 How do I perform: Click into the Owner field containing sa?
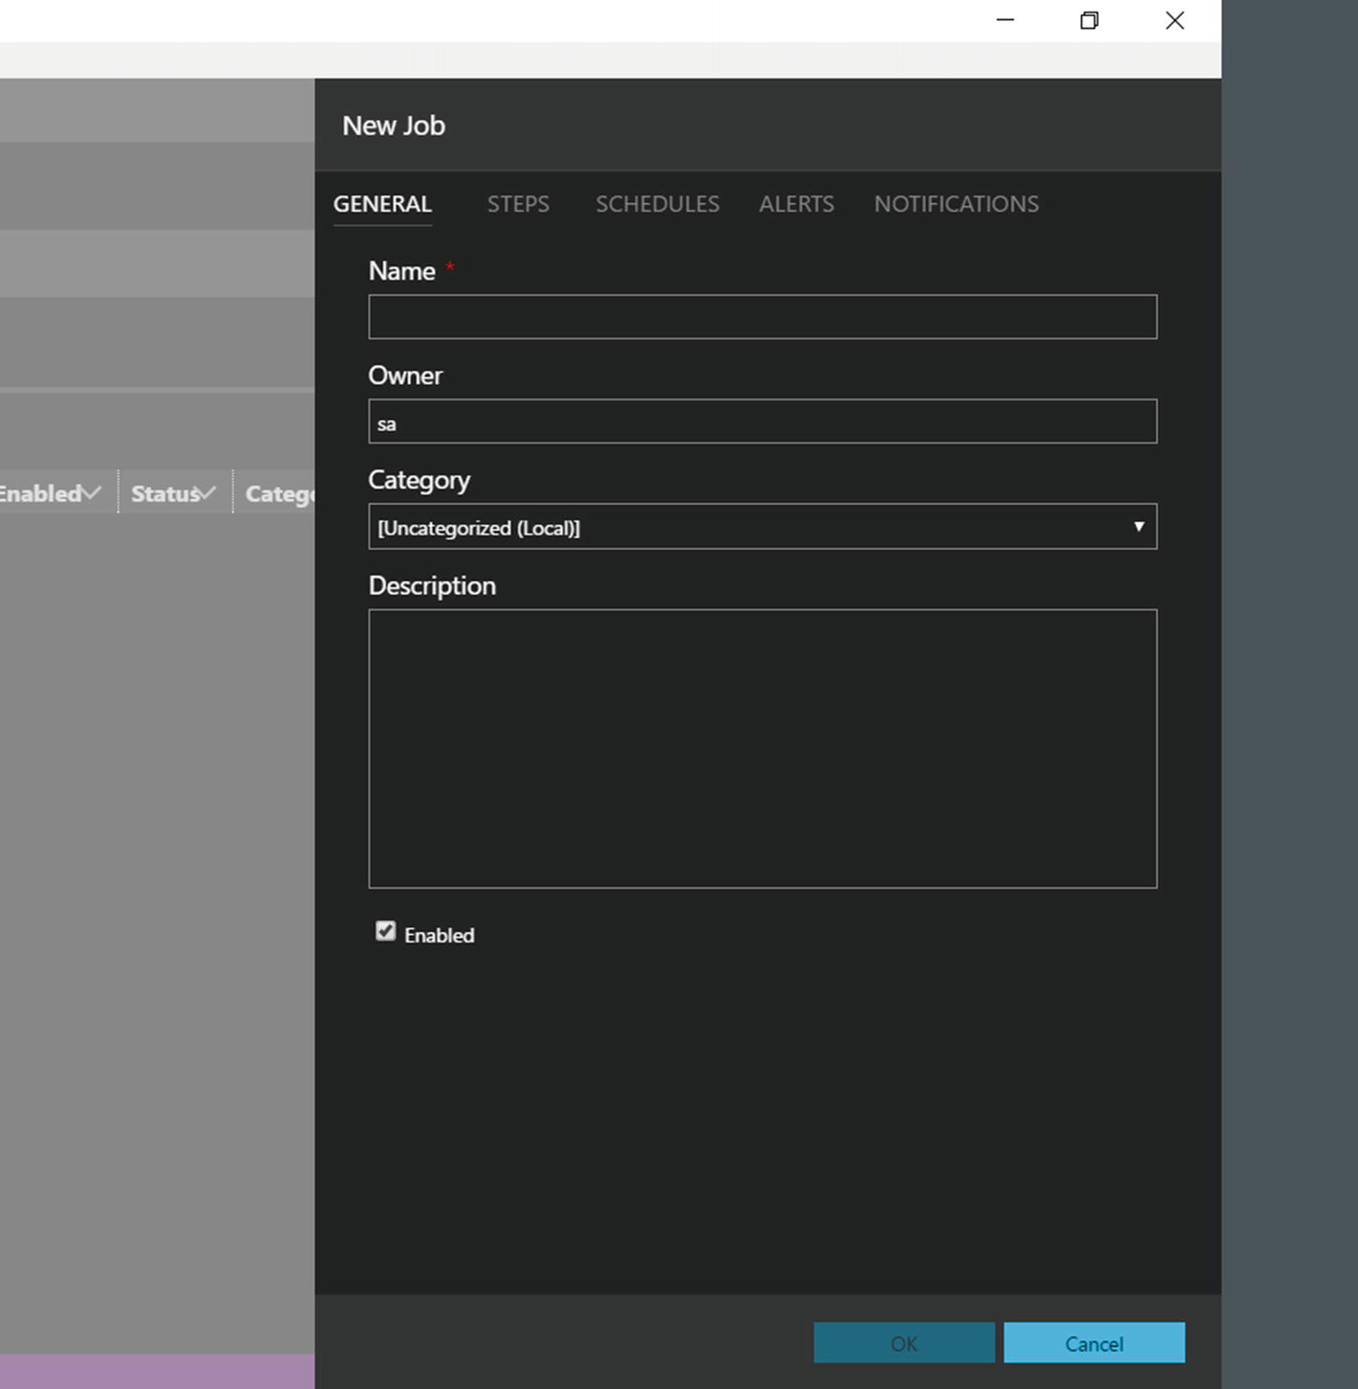pyautogui.click(x=762, y=421)
